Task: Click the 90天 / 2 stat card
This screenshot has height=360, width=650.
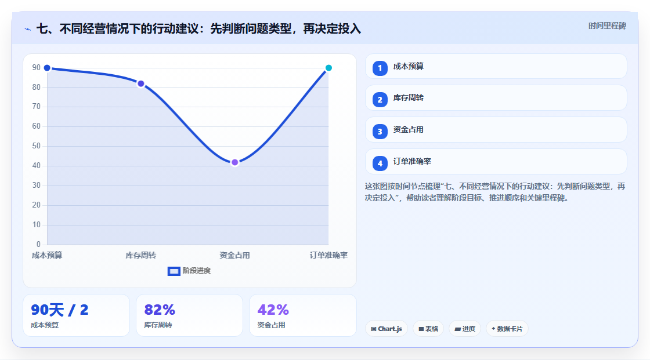Action: pyautogui.click(x=76, y=315)
